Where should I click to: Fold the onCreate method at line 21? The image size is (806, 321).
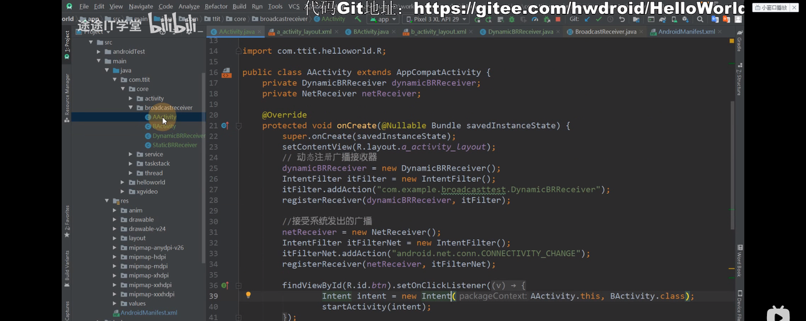tap(239, 126)
